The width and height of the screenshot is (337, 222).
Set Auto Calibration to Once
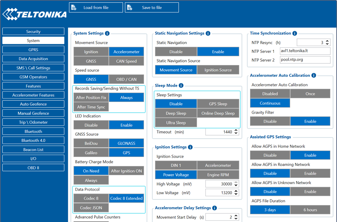tap(310, 94)
